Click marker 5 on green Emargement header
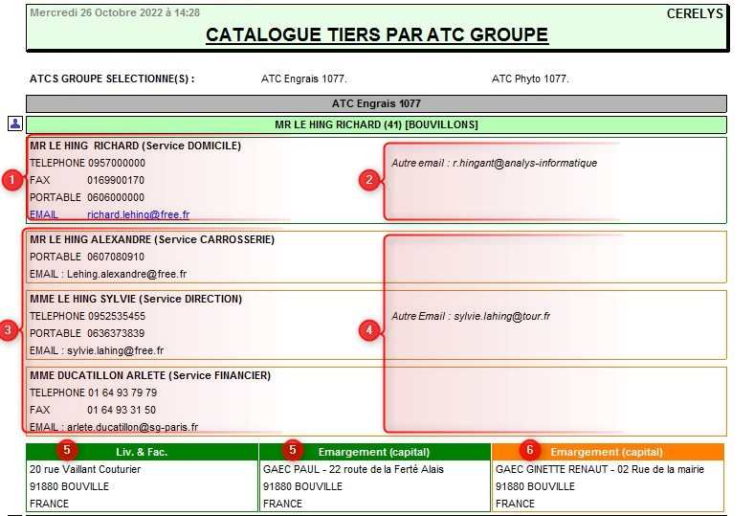This screenshot has height=516, width=754. [296, 448]
